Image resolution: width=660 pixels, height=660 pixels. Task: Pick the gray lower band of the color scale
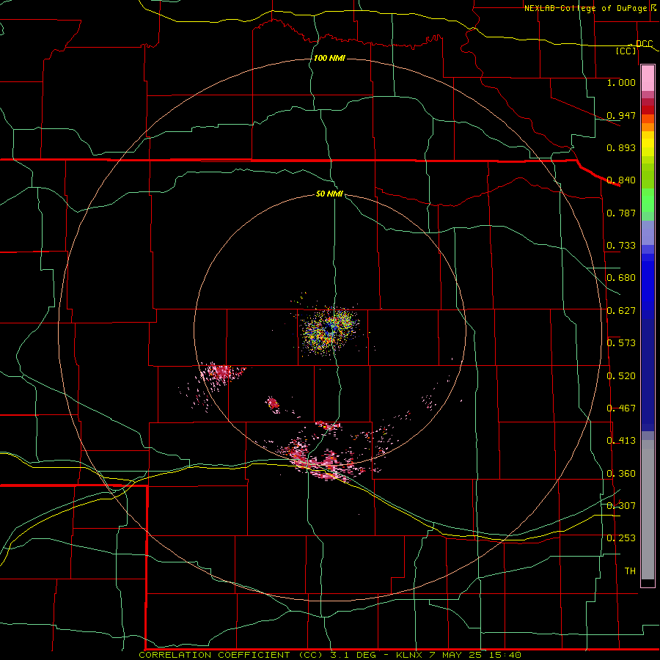648,510
